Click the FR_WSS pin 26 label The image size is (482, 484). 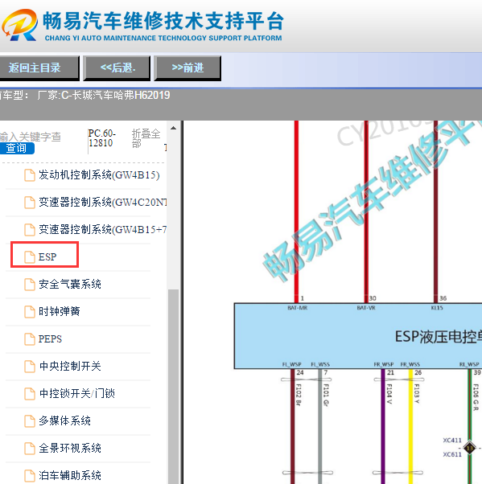point(410,364)
